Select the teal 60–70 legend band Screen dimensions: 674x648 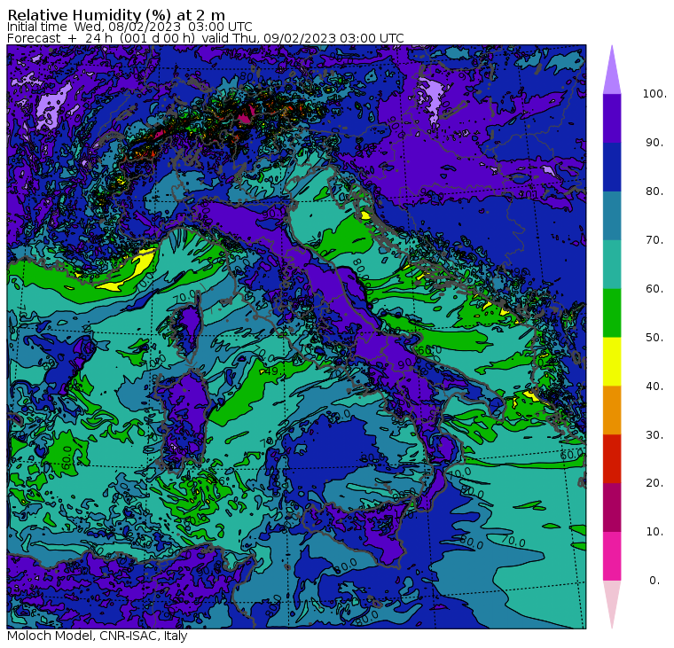pyautogui.click(x=612, y=264)
